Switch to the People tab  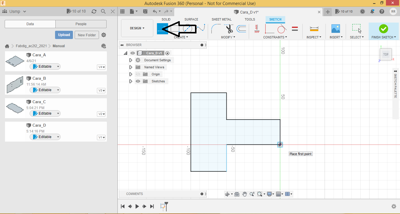pyautogui.click(x=81, y=24)
